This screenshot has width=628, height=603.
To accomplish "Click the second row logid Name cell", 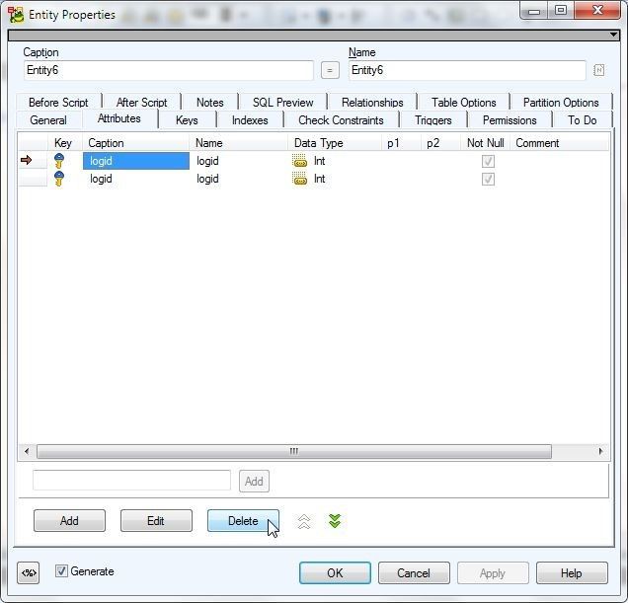I will tap(239, 179).
